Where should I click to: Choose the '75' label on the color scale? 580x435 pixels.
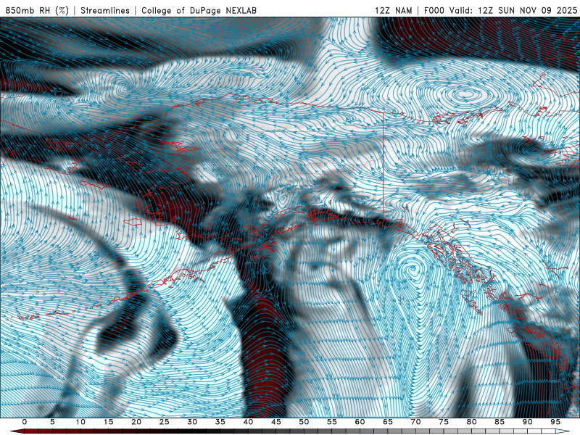444,422
